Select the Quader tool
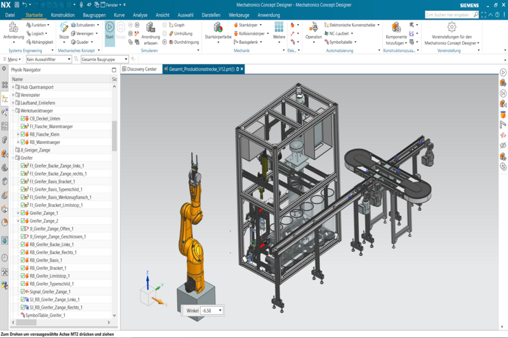The width and height of the screenshot is (508, 338). pyautogui.click(x=82, y=42)
